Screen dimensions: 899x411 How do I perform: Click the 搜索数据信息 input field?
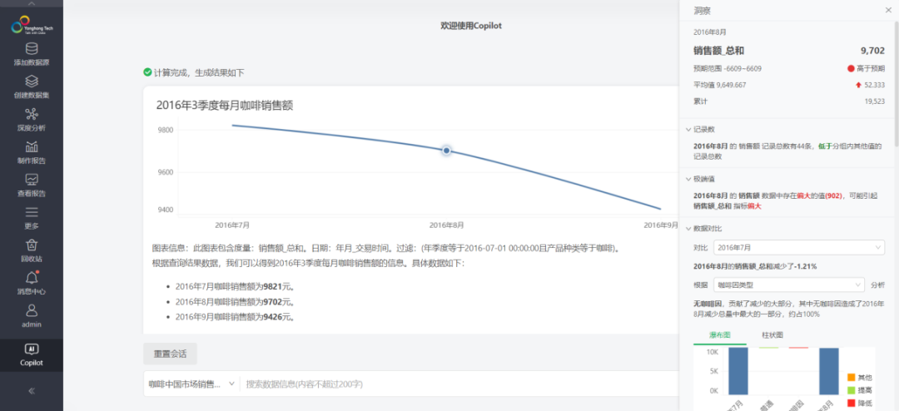click(458, 384)
